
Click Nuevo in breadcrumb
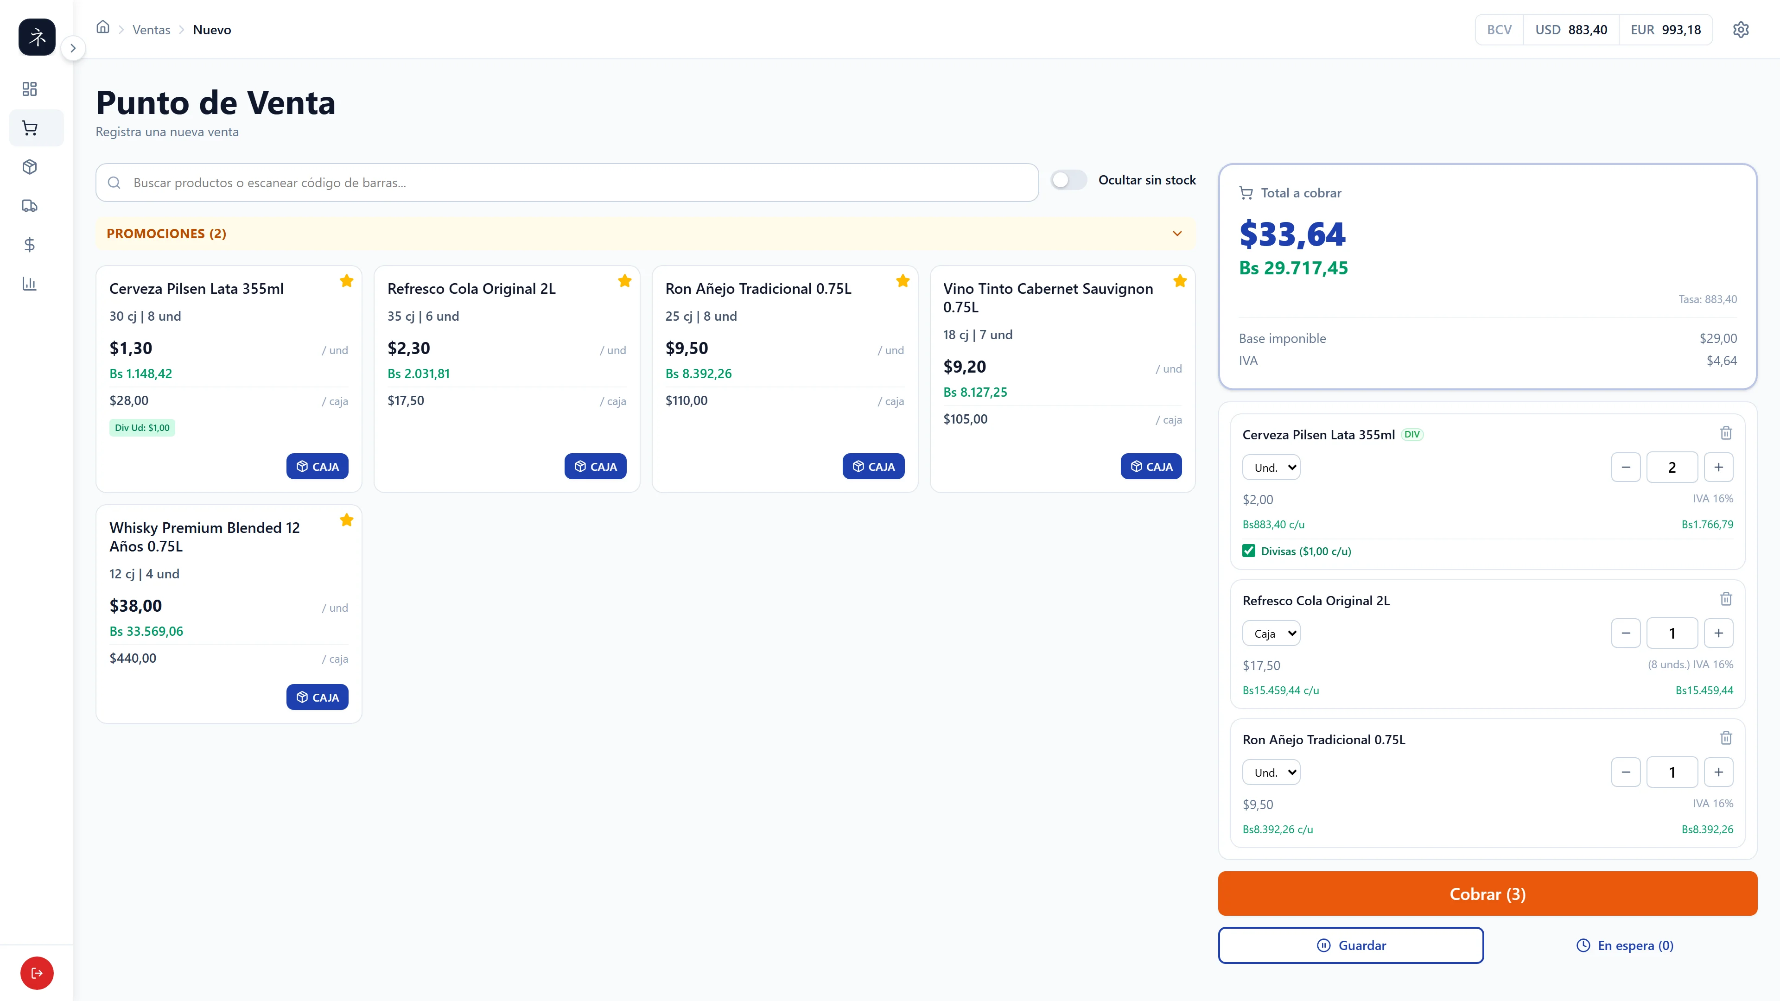pyautogui.click(x=212, y=30)
